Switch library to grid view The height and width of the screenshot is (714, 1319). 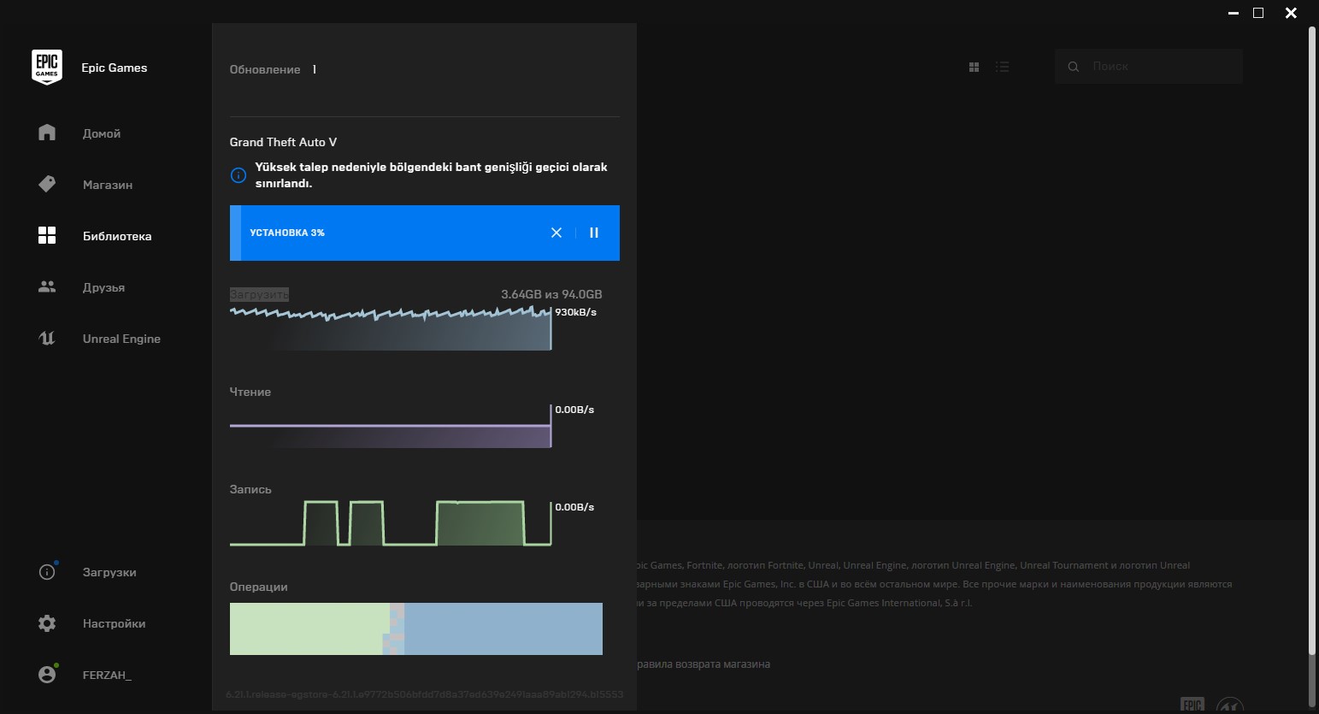pyautogui.click(x=974, y=67)
